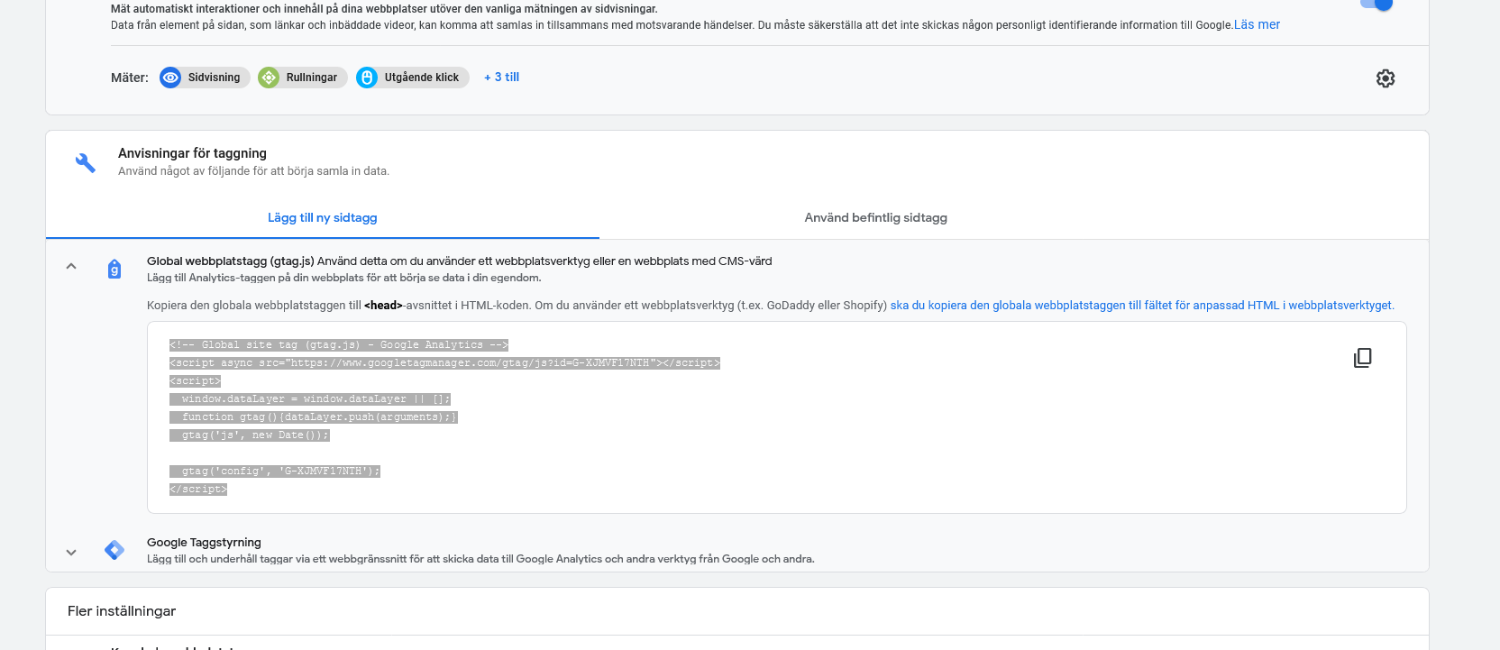Toggle the enhanced measurement switch
The width and height of the screenshot is (1500, 650).
click(1377, 4)
